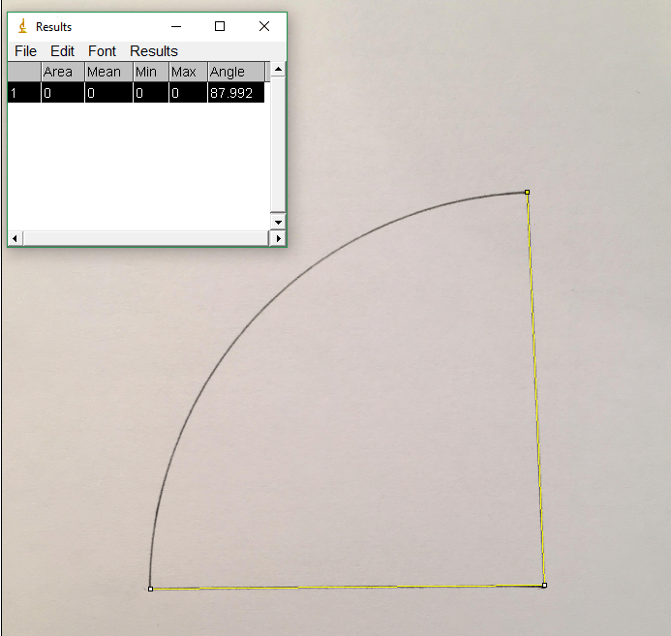Viewport: 671px width, 636px height.
Task: Click the Mean column header
Action: coord(105,72)
